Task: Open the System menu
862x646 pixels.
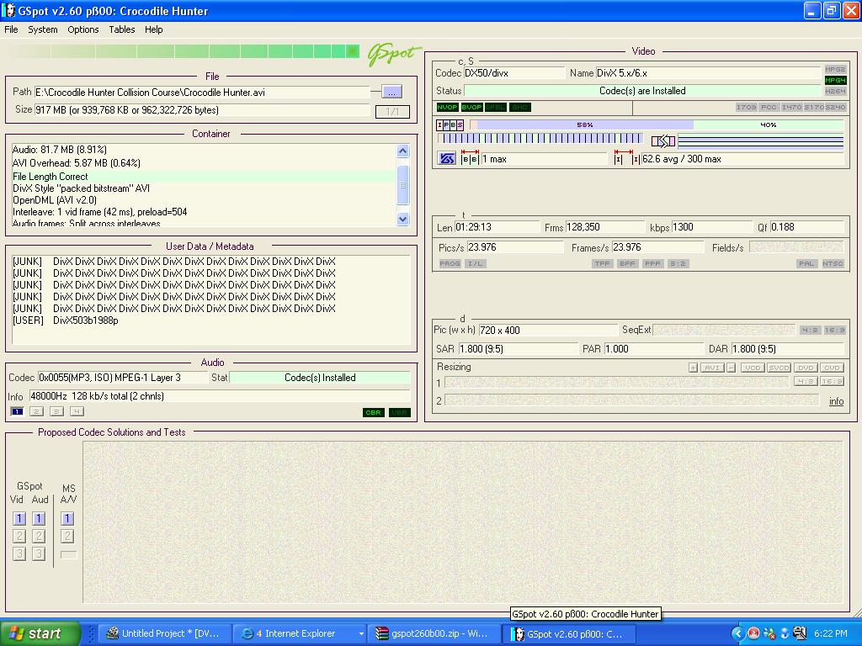Action: [43, 29]
